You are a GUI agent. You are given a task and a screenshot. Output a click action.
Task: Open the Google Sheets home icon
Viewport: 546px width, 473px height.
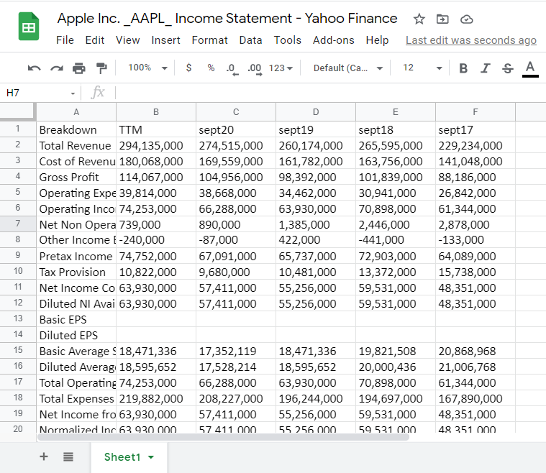coord(29,27)
